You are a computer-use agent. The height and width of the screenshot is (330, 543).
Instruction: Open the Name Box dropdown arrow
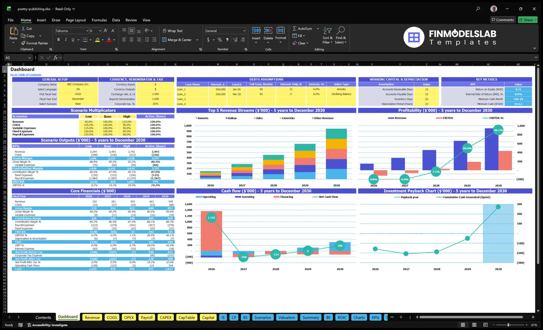[x=30, y=57]
